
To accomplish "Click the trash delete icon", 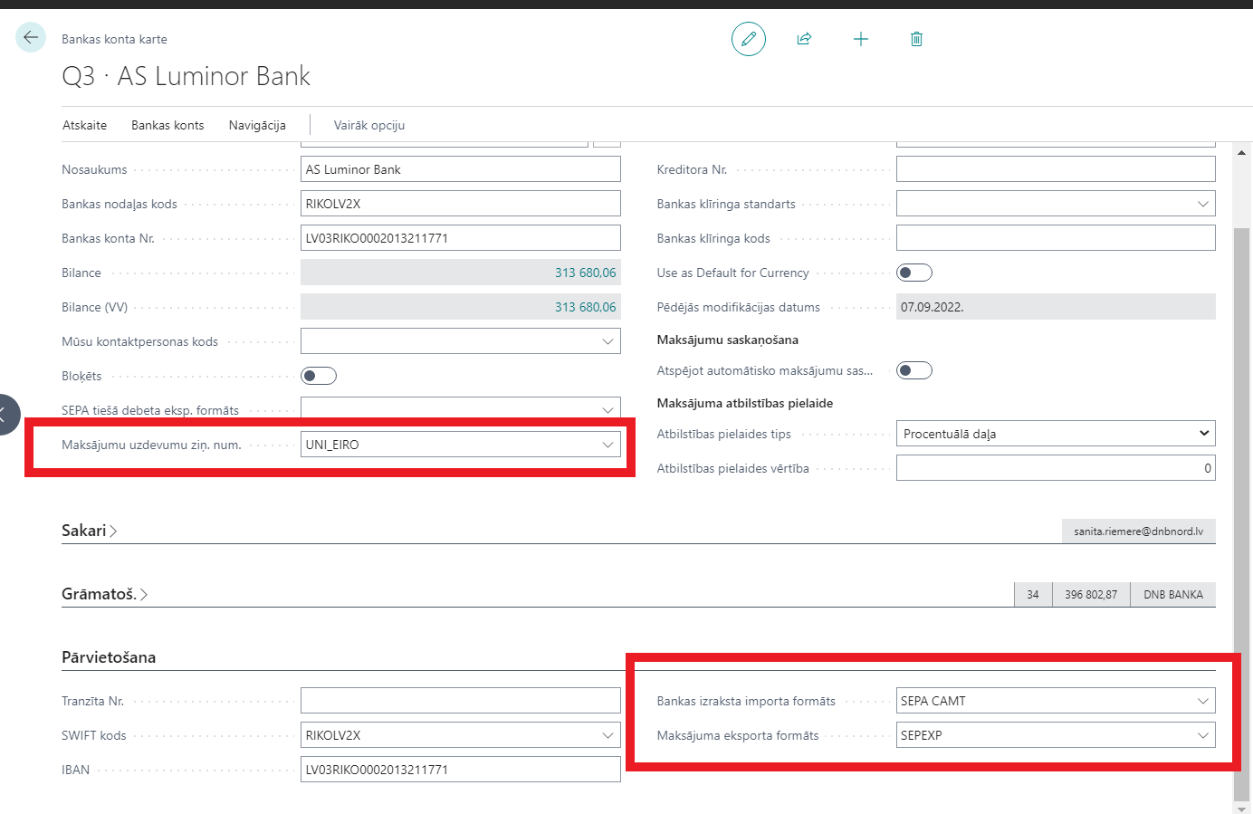I will coord(916,39).
